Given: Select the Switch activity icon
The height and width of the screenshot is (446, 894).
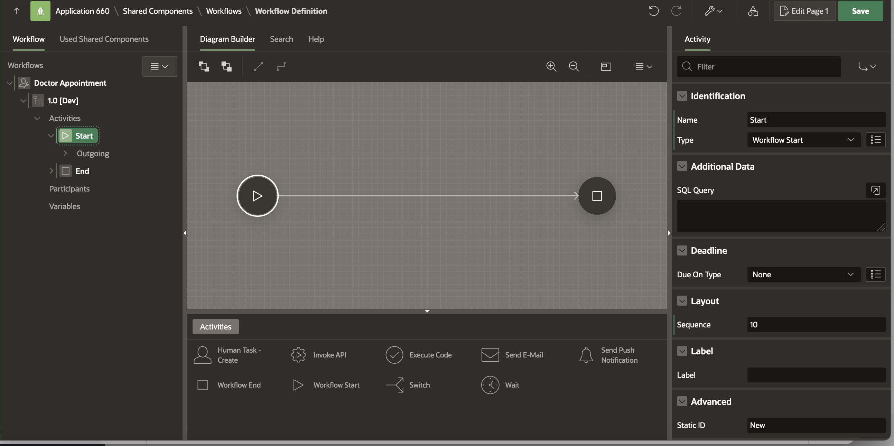Looking at the screenshot, I should [x=394, y=385].
